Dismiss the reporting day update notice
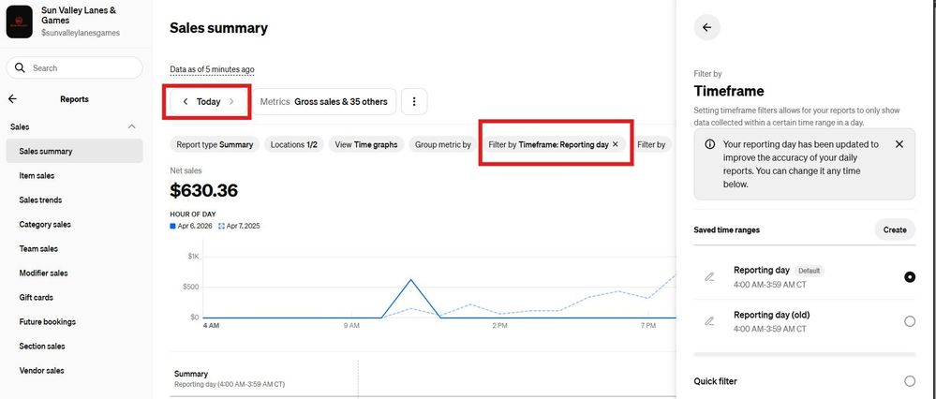The width and height of the screenshot is (936, 399). pyautogui.click(x=899, y=144)
